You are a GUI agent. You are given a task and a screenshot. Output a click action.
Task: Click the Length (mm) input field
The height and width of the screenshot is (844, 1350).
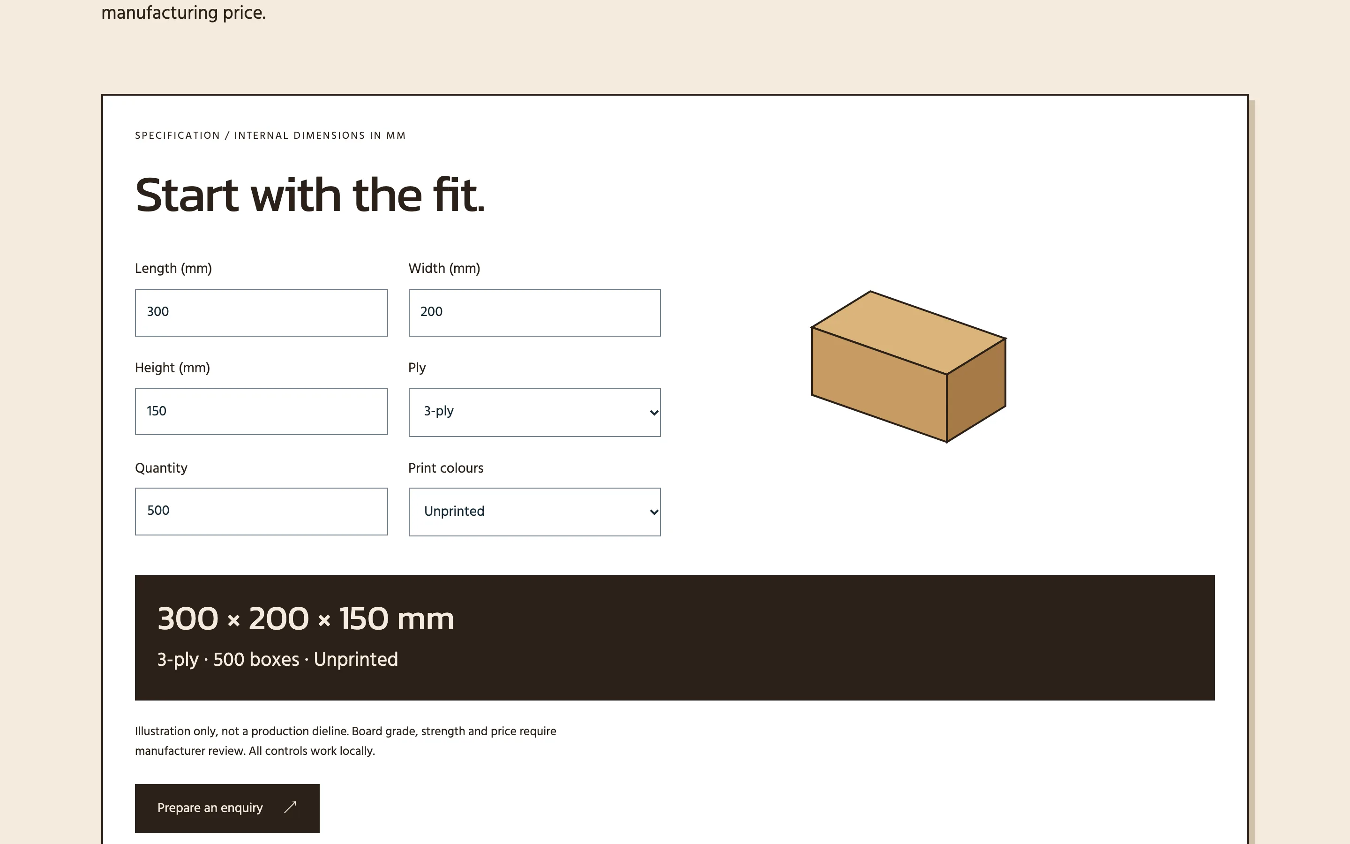(261, 312)
